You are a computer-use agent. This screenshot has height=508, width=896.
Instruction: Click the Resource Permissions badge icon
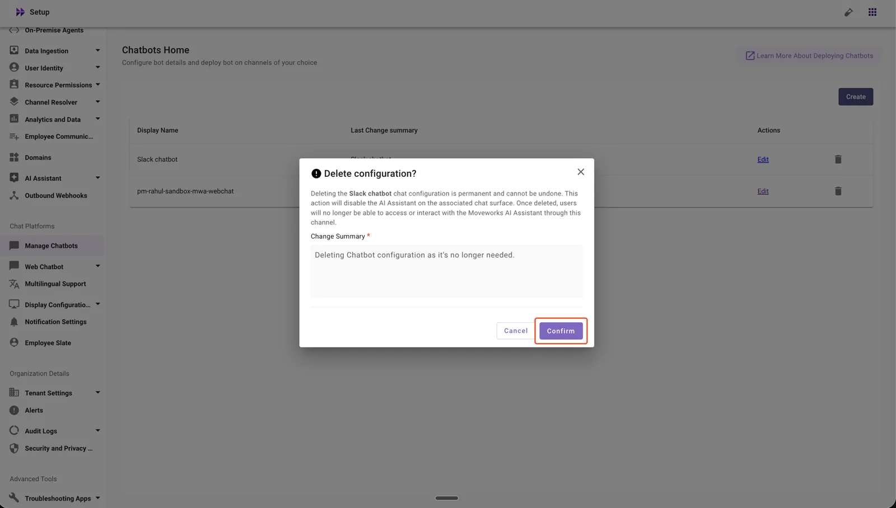(x=14, y=84)
